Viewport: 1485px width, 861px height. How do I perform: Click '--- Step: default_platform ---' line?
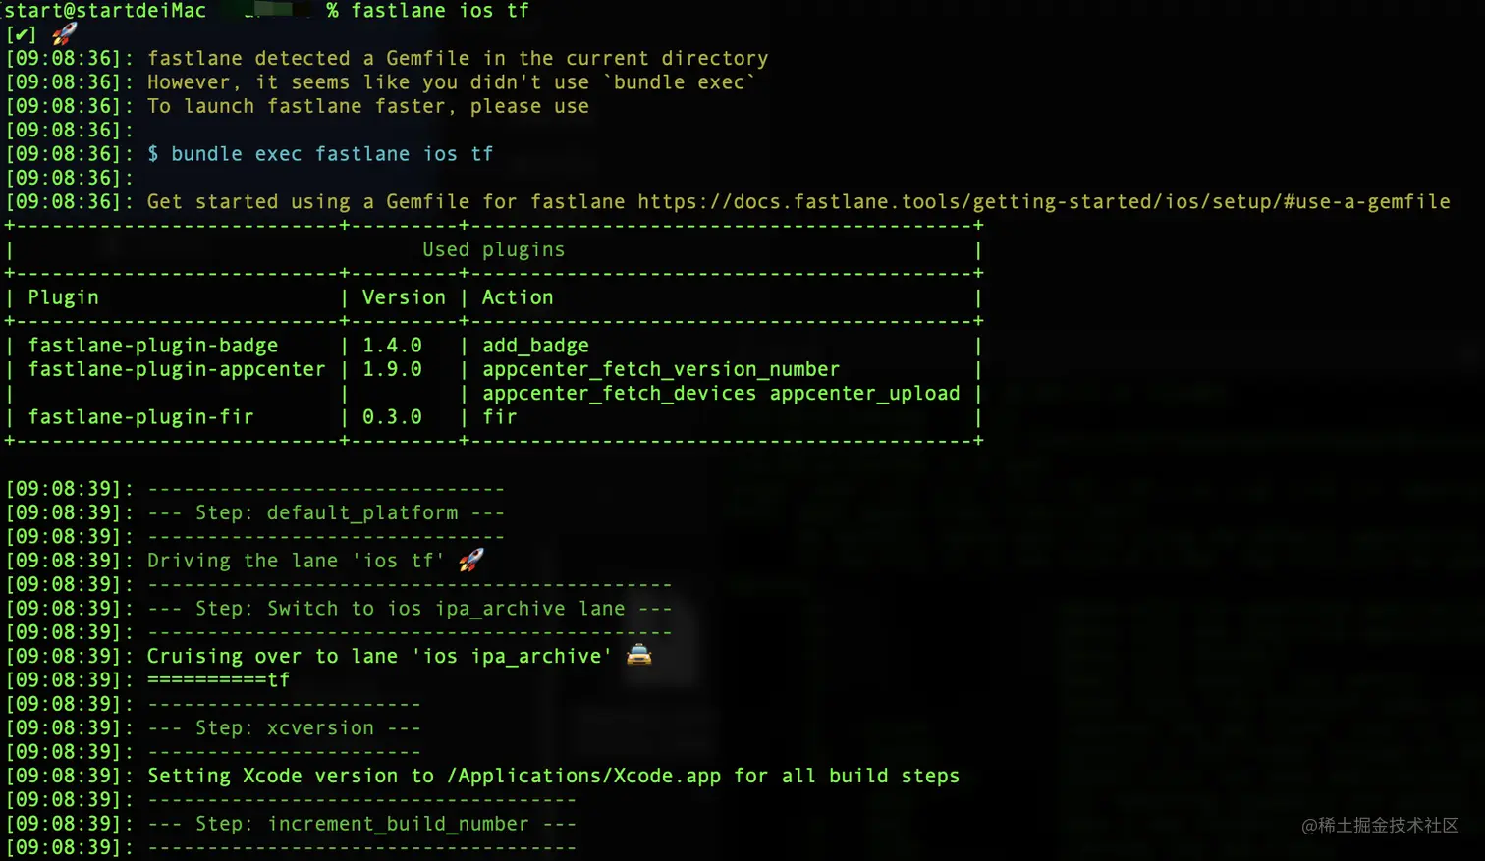326,512
